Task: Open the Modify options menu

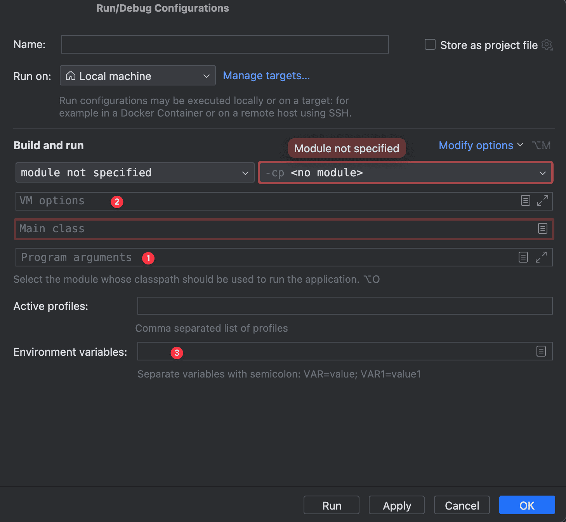Action: [x=481, y=145]
